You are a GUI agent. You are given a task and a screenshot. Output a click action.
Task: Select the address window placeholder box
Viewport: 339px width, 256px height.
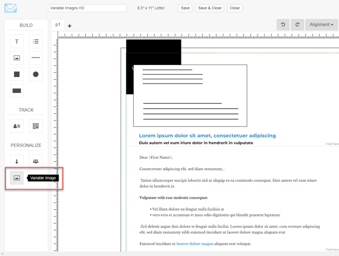pyautogui.click(x=190, y=95)
